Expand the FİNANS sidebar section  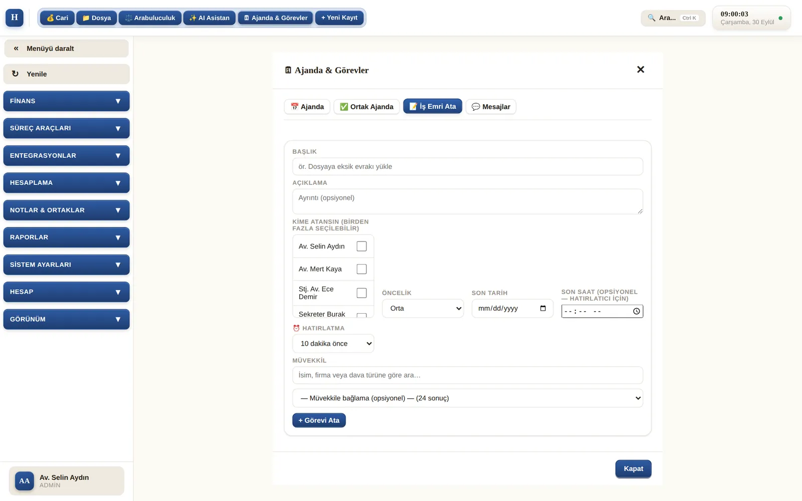click(66, 101)
